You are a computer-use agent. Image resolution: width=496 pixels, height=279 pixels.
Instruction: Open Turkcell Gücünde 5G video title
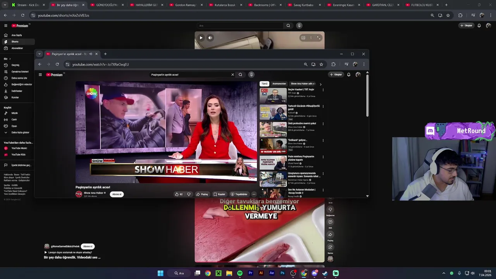tap(304, 107)
